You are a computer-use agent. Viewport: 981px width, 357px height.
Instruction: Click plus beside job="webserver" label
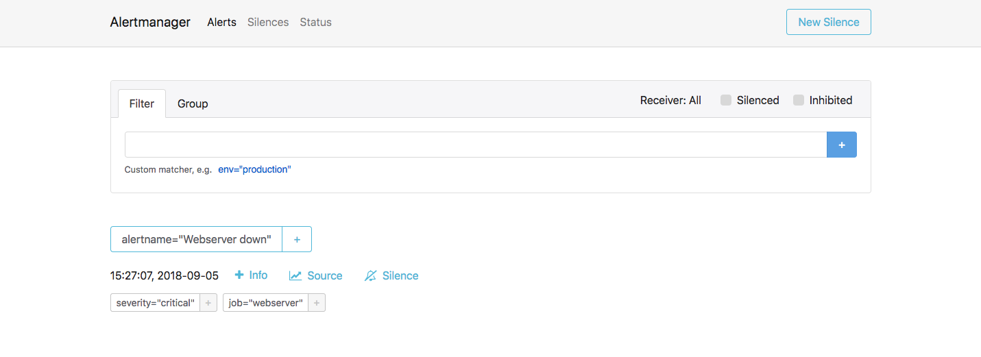coord(317,303)
